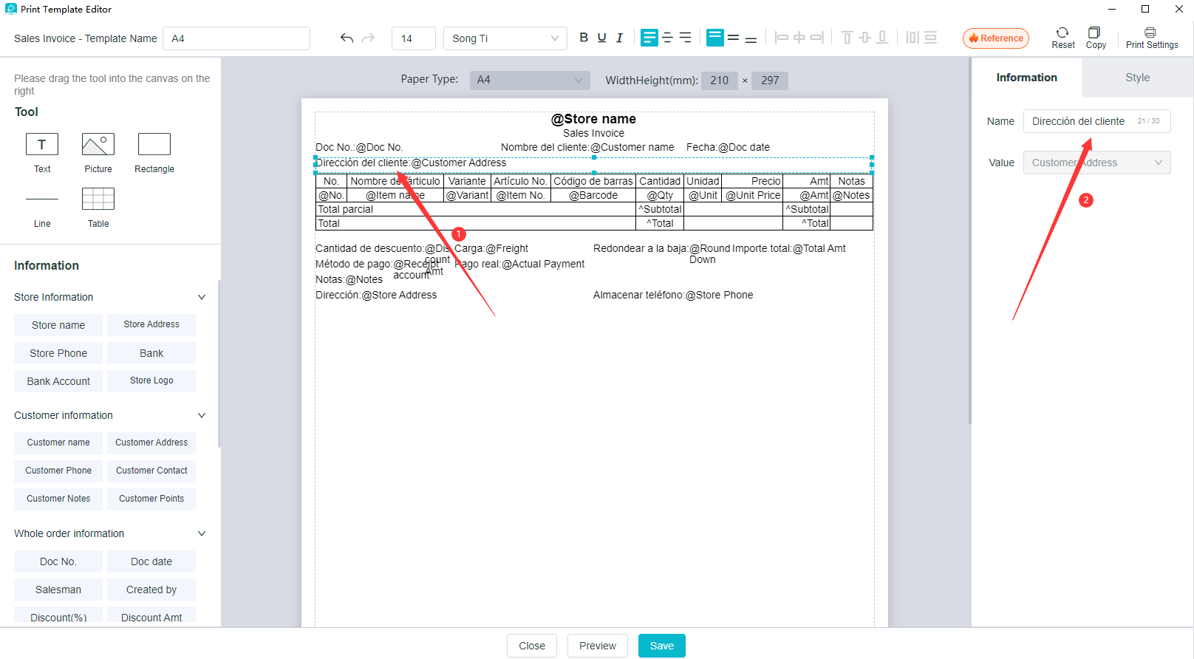Center-align text horizontally

pyautogui.click(x=667, y=38)
